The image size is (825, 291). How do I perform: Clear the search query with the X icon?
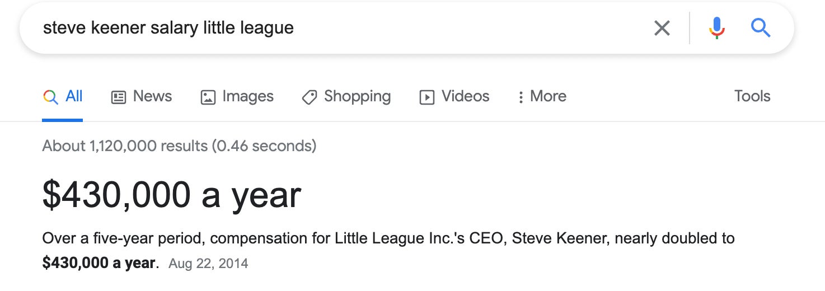662,28
